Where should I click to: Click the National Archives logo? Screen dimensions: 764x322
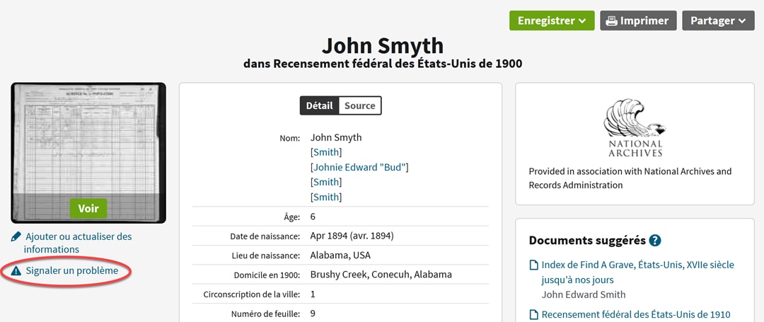pyautogui.click(x=635, y=127)
